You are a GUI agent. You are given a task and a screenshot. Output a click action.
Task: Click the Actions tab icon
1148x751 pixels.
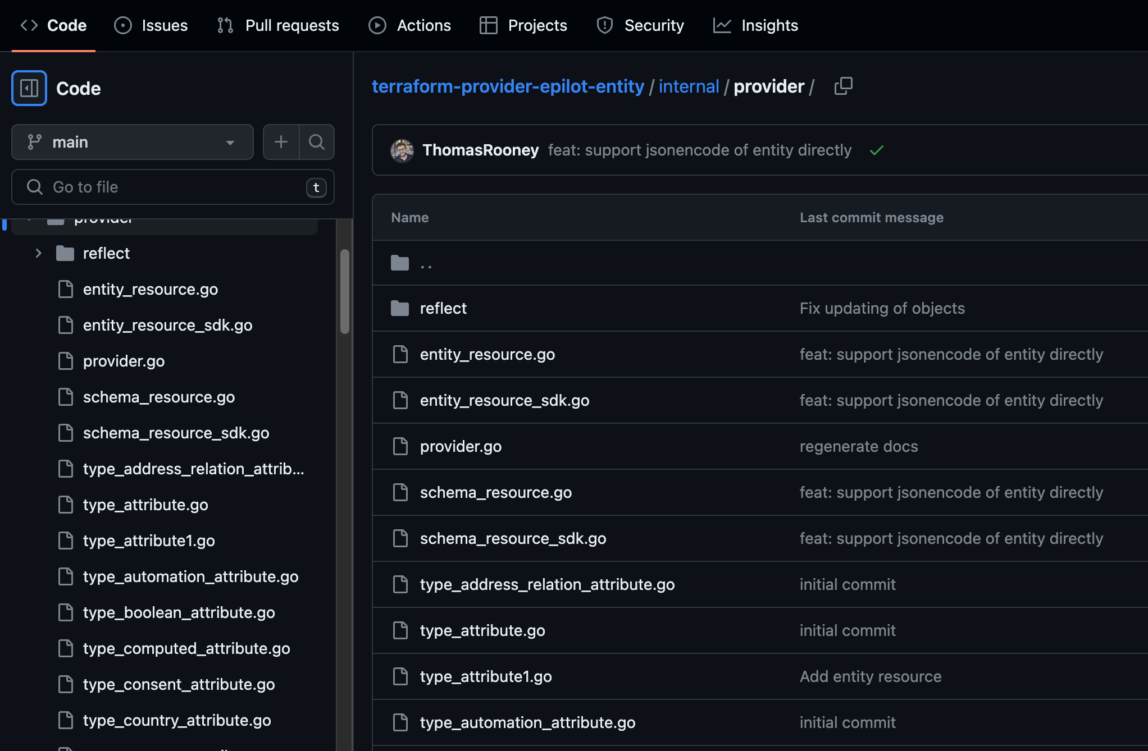tap(377, 25)
